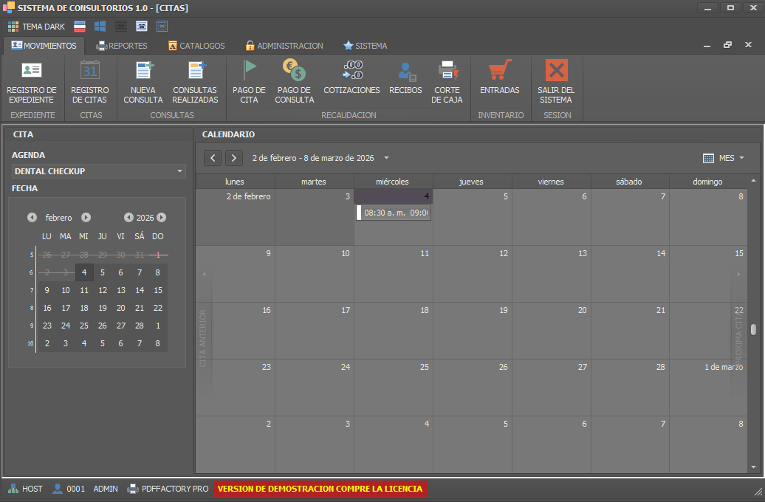Viewport: 765px width, 502px height.
Task: Open the 08:30 a. m. appointment entry
Action: click(394, 213)
